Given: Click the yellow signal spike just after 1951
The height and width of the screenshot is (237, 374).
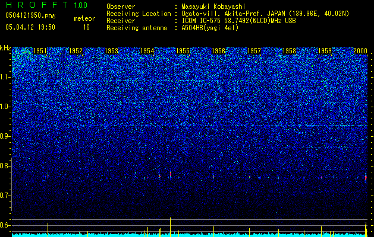Looking at the screenshot, I should coord(48,230).
